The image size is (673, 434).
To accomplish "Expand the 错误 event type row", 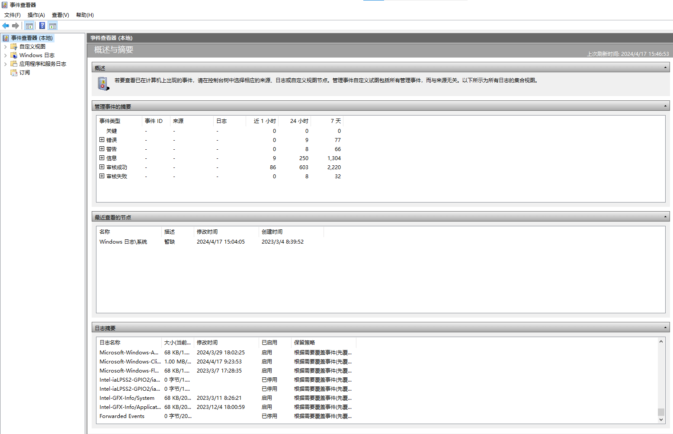I will 102,140.
